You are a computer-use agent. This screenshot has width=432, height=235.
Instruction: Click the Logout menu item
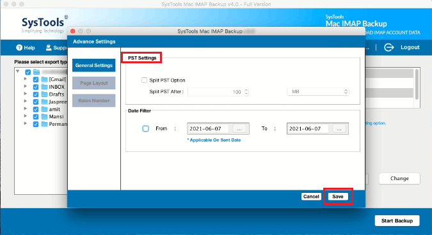pos(402,47)
